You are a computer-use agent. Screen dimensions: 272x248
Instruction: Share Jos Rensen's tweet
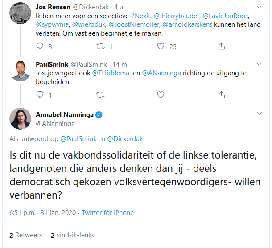pos(221,46)
